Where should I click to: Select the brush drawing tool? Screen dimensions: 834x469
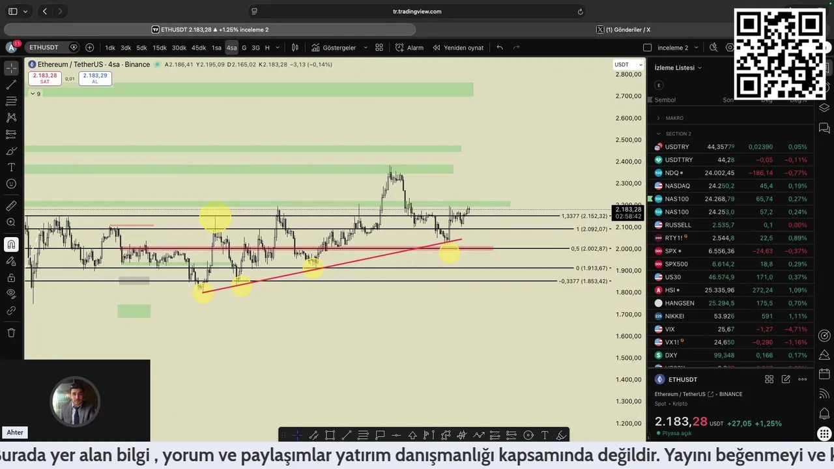pos(11,151)
